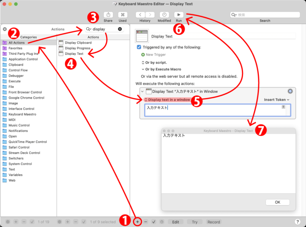Open the 'Display text in a window' dropdown
Image resolution: width=306 pixels, height=227 pixels.
(167, 100)
